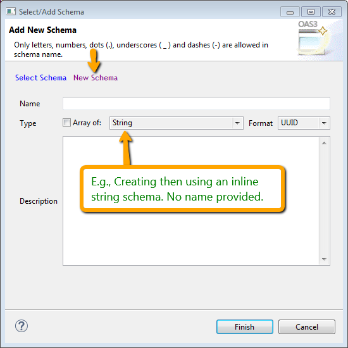Screen dimensions: 348x348
Task: Click the OAS3 wizard banner image
Action: tap(314, 38)
